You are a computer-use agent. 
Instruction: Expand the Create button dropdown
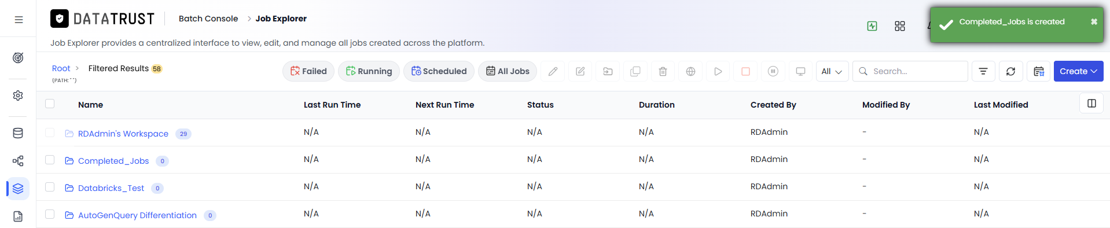click(1078, 71)
